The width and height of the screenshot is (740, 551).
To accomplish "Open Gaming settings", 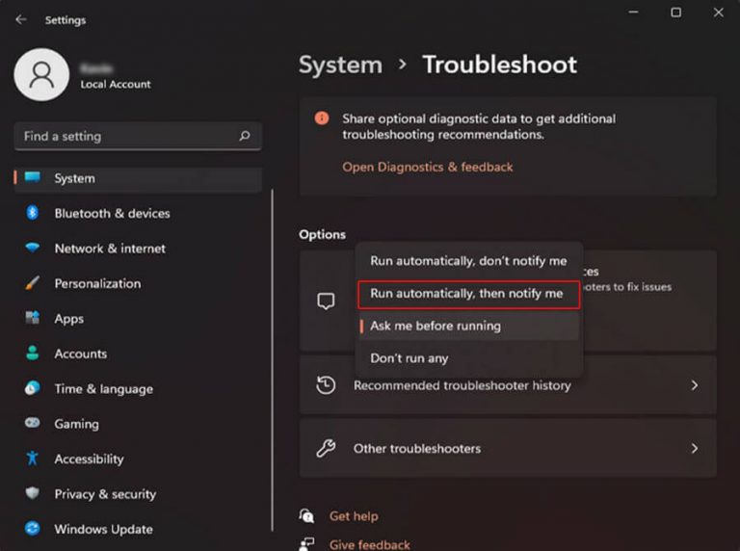I will point(138,424).
